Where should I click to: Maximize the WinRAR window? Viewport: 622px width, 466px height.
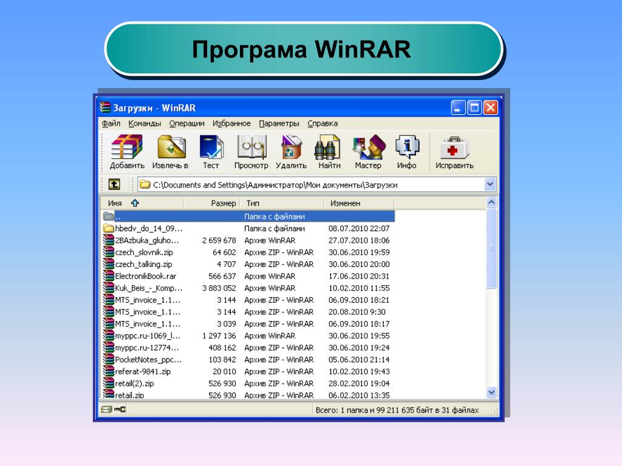coord(474,107)
